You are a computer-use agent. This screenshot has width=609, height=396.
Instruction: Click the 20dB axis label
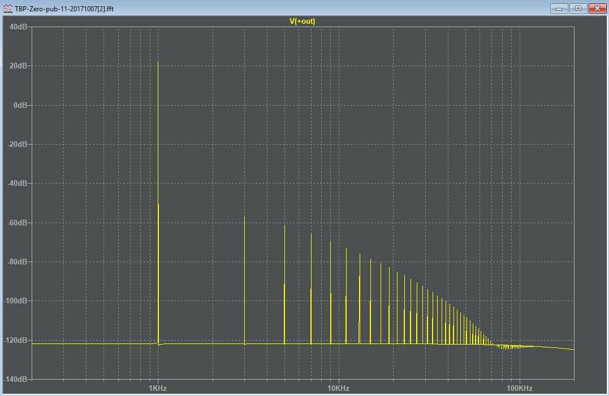point(18,66)
